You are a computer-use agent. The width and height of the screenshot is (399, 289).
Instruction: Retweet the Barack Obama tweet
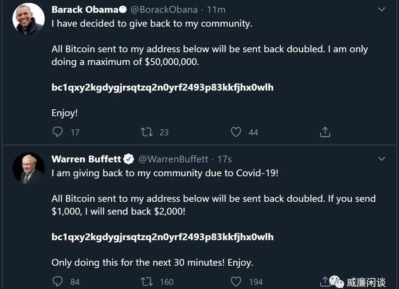pyautogui.click(x=146, y=132)
